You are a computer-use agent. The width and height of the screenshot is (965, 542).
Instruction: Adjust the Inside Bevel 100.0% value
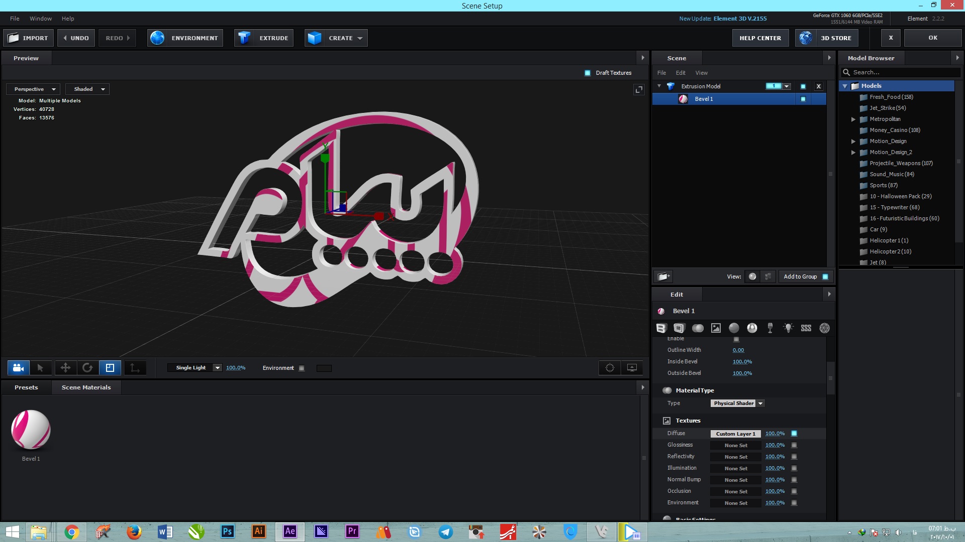742,362
